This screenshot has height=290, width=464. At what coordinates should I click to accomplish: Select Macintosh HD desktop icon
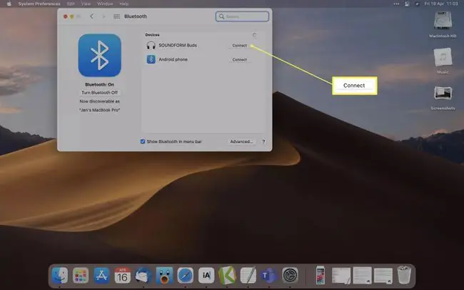pos(443,21)
